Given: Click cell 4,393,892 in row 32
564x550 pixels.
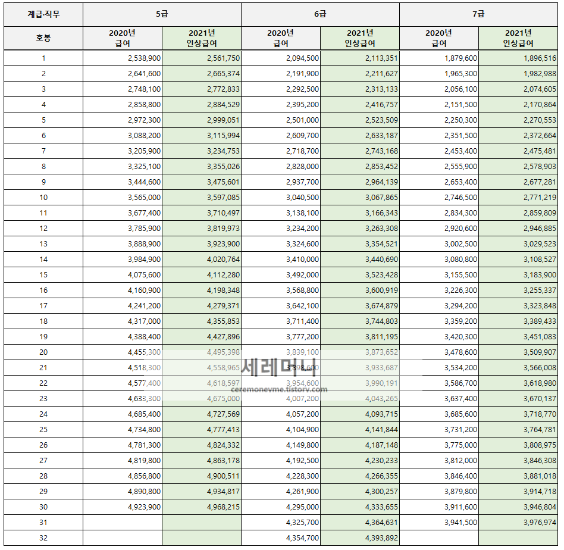Looking at the screenshot, I should coord(360,538).
